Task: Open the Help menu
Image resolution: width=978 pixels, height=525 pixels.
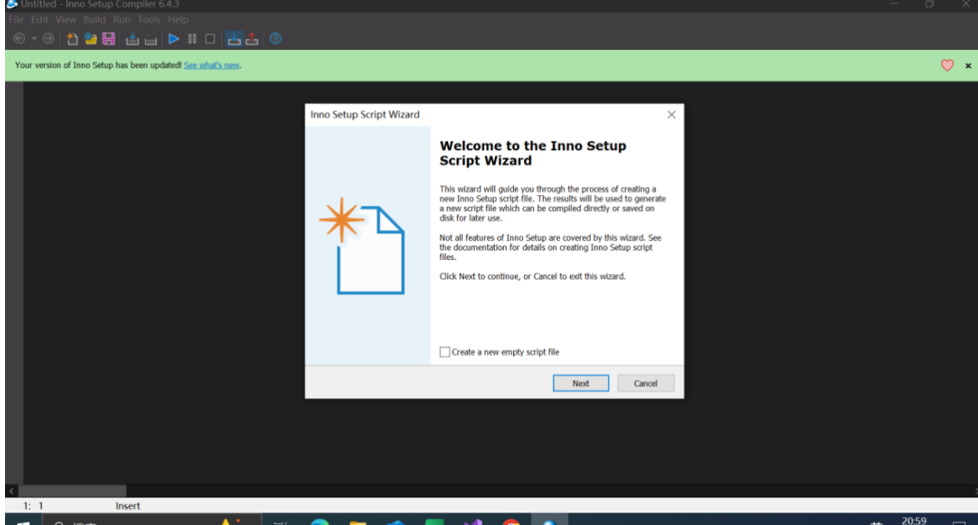Action: tap(178, 19)
